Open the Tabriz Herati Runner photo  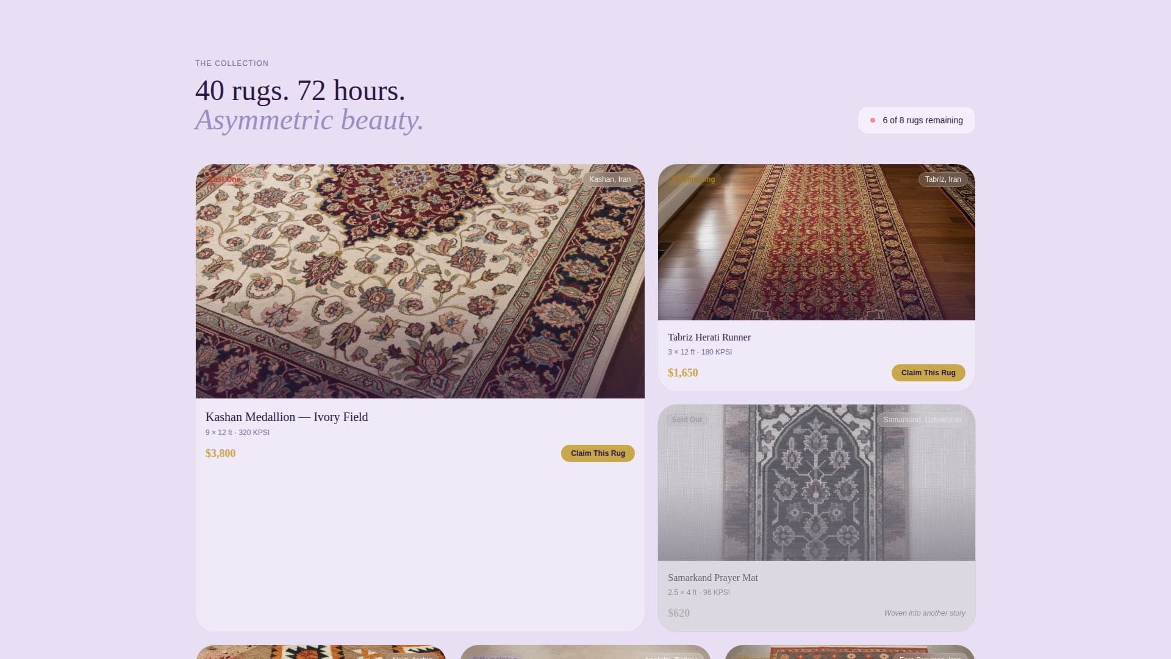[817, 242]
